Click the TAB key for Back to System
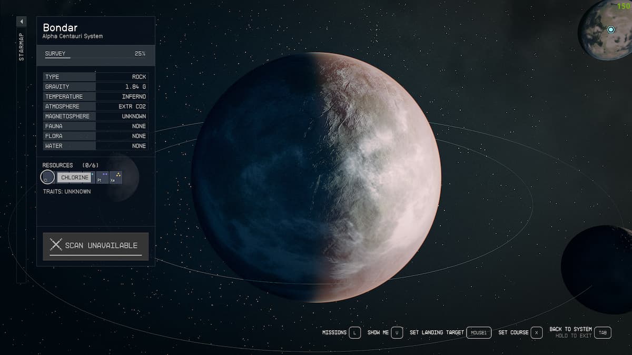 tap(603, 332)
